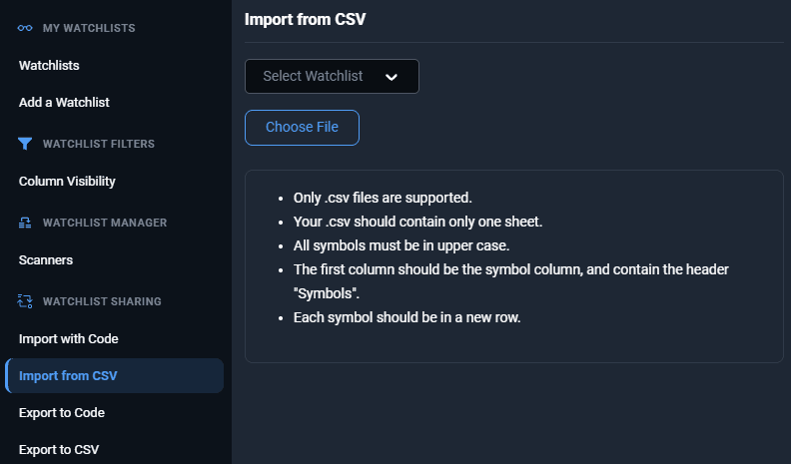The image size is (791, 464).
Task: Click the WATCHLIST FILTERS section label
Action: coord(98,144)
